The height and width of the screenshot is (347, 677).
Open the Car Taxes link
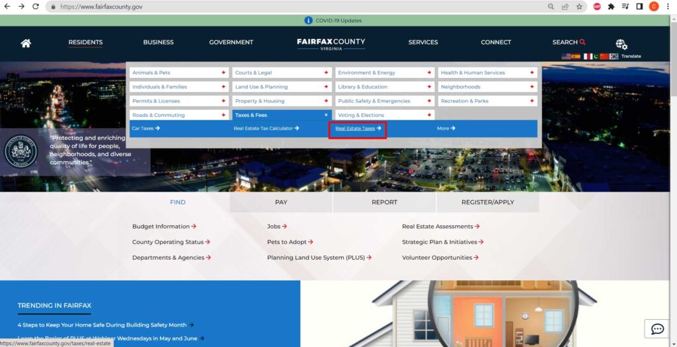coord(145,128)
